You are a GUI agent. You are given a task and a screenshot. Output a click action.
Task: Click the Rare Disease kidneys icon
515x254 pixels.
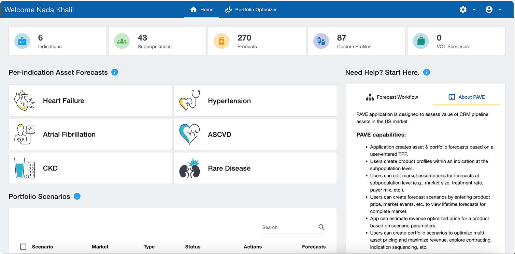[x=190, y=168]
